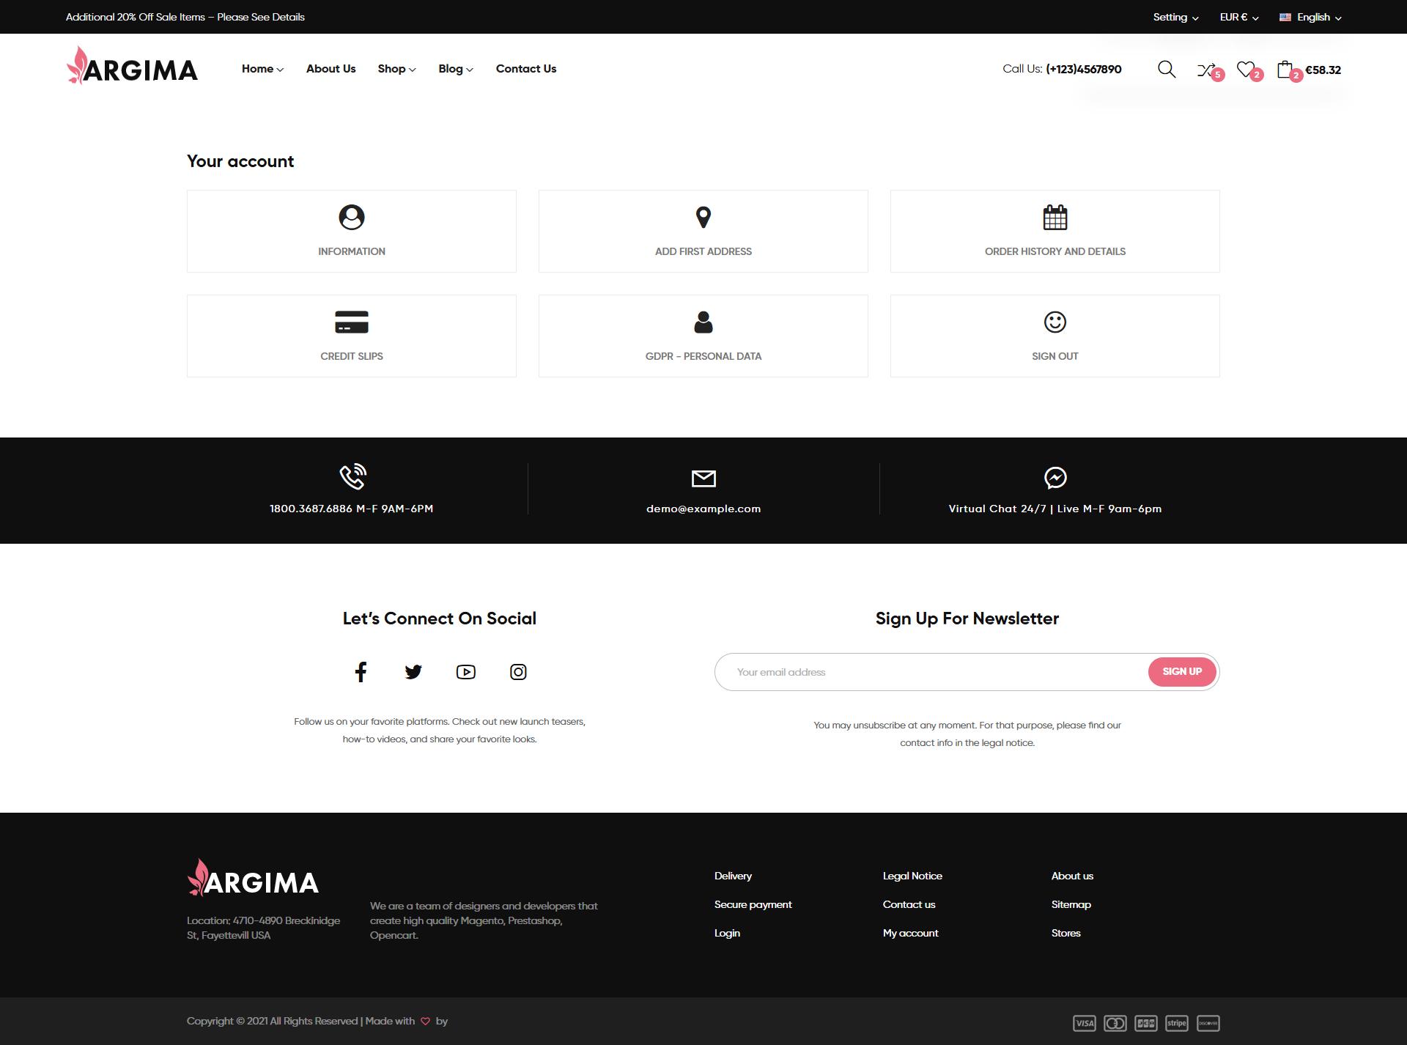Open the Instagram social icon
This screenshot has height=1045, width=1407.
point(518,672)
